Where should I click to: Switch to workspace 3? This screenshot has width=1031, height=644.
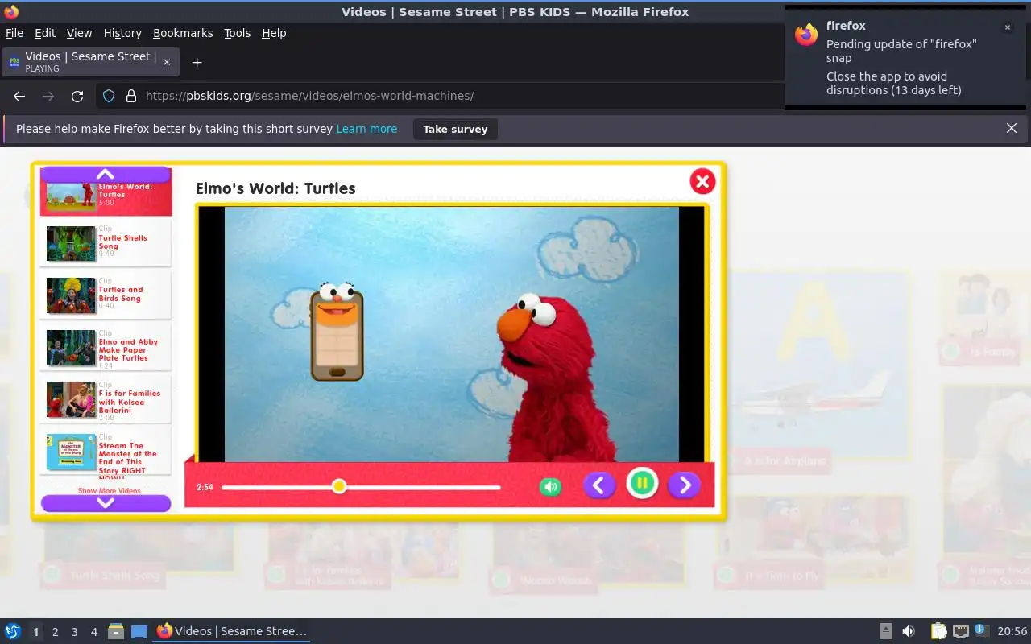coord(74,632)
